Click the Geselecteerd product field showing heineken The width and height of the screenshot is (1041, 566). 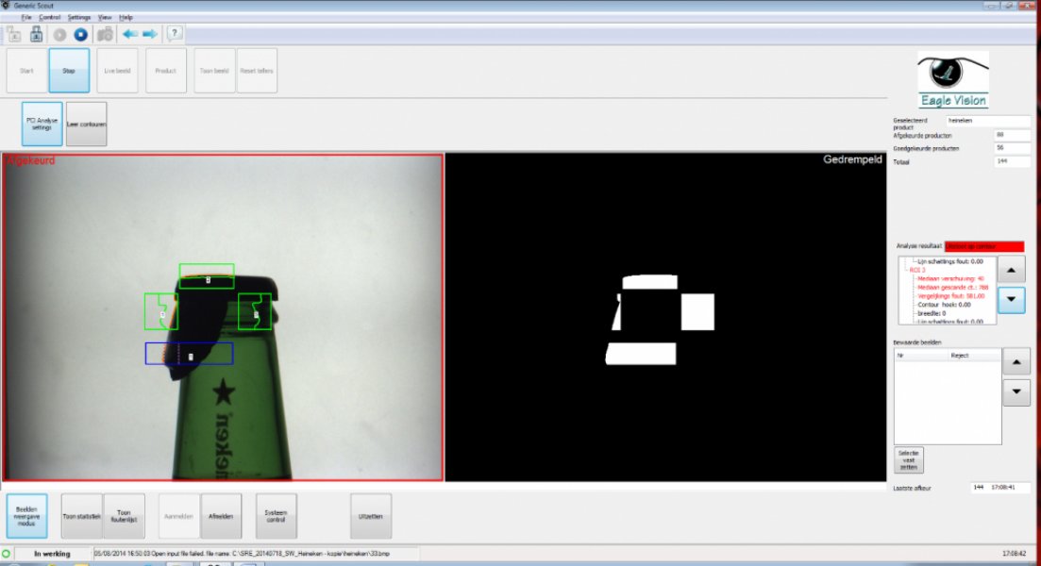pyautogui.click(x=988, y=121)
